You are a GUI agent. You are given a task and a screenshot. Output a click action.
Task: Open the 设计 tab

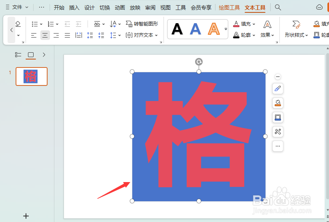click(90, 8)
